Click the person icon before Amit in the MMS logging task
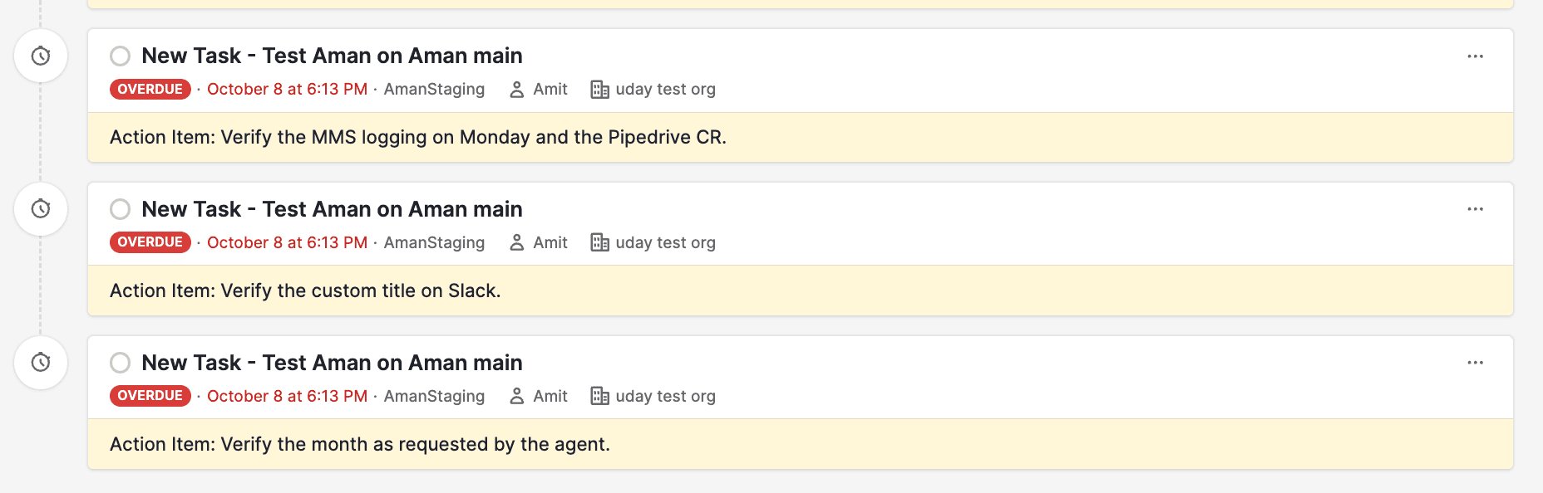1543x493 pixels. (x=516, y=90)
